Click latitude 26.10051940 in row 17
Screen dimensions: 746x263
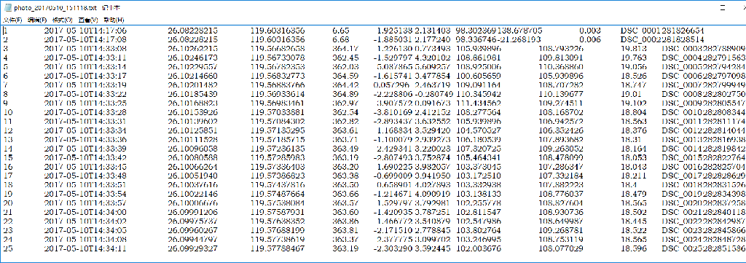point(192,176)
